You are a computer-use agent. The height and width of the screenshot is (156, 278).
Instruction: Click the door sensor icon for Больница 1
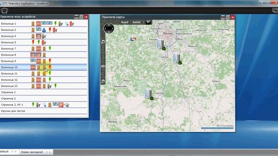click(x=33, y=23)
